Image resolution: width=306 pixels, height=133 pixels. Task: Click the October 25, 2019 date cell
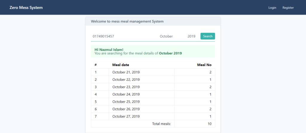(126, 102)
